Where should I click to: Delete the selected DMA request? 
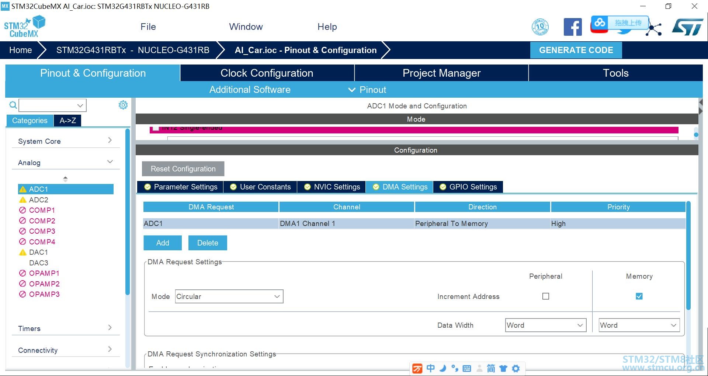[x=208, y=243]
